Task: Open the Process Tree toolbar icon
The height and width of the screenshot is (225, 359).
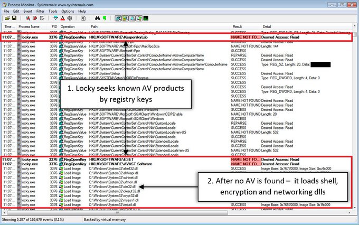Action: pyautogui.click(x=83, y=18)
